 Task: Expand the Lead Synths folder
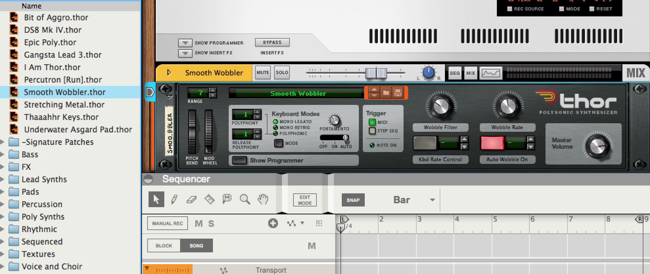point(2,179)
